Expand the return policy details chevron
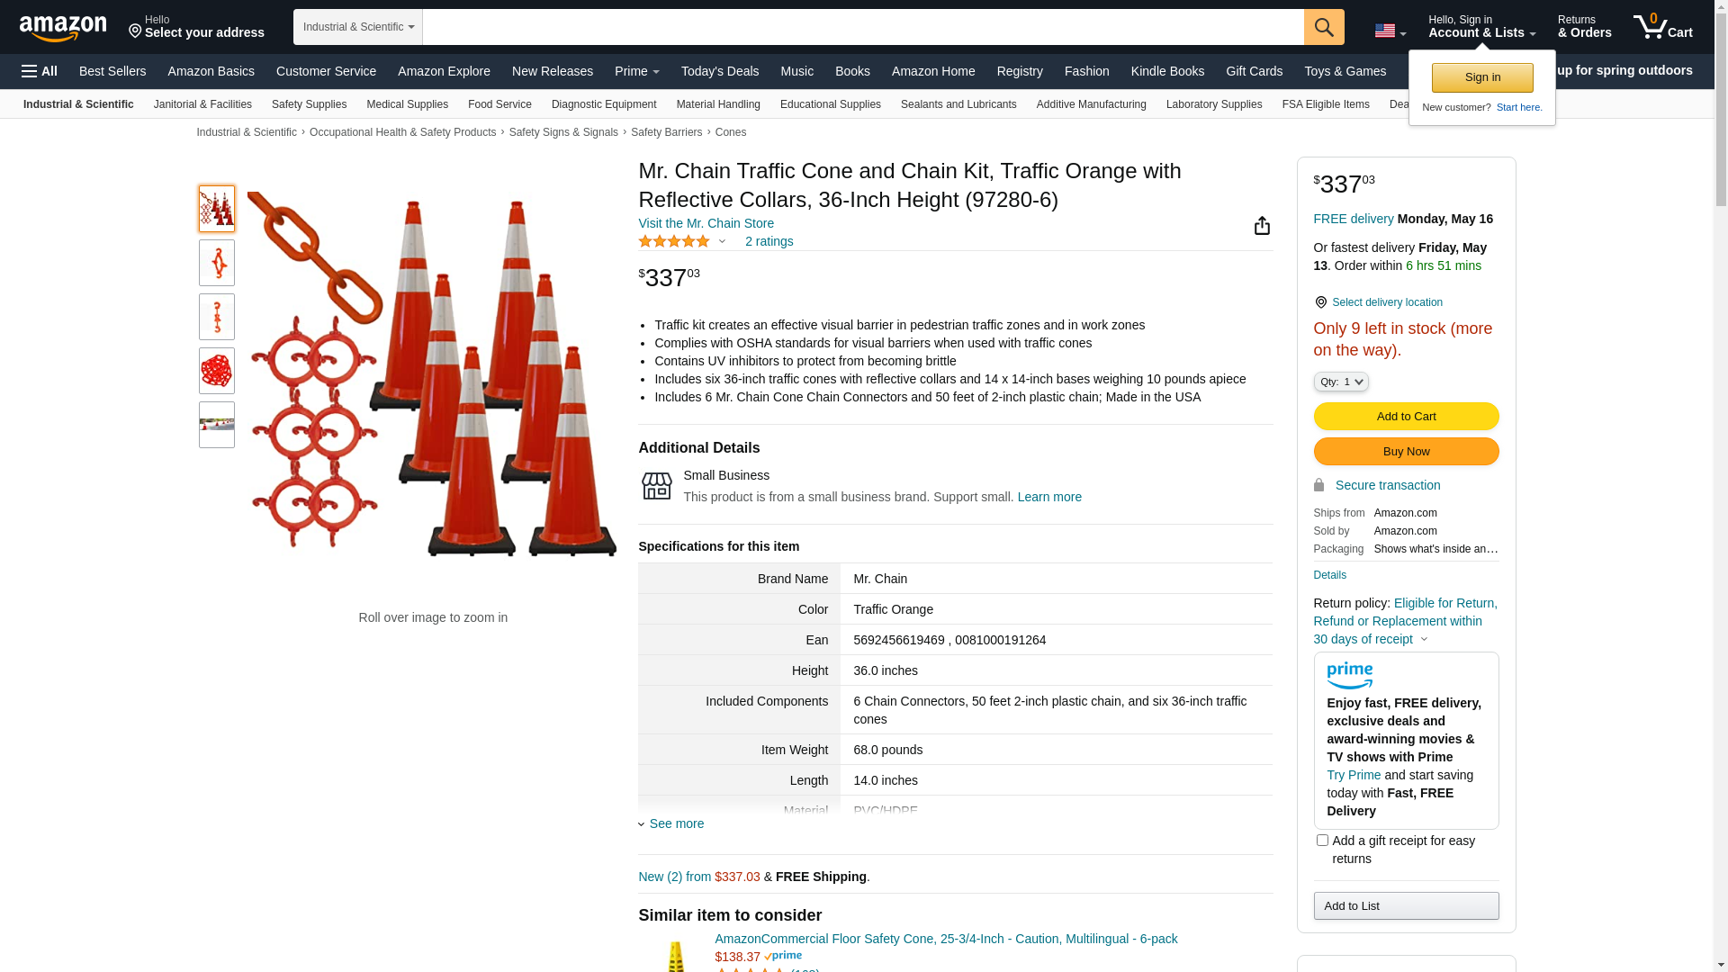 click(1424, 639)
